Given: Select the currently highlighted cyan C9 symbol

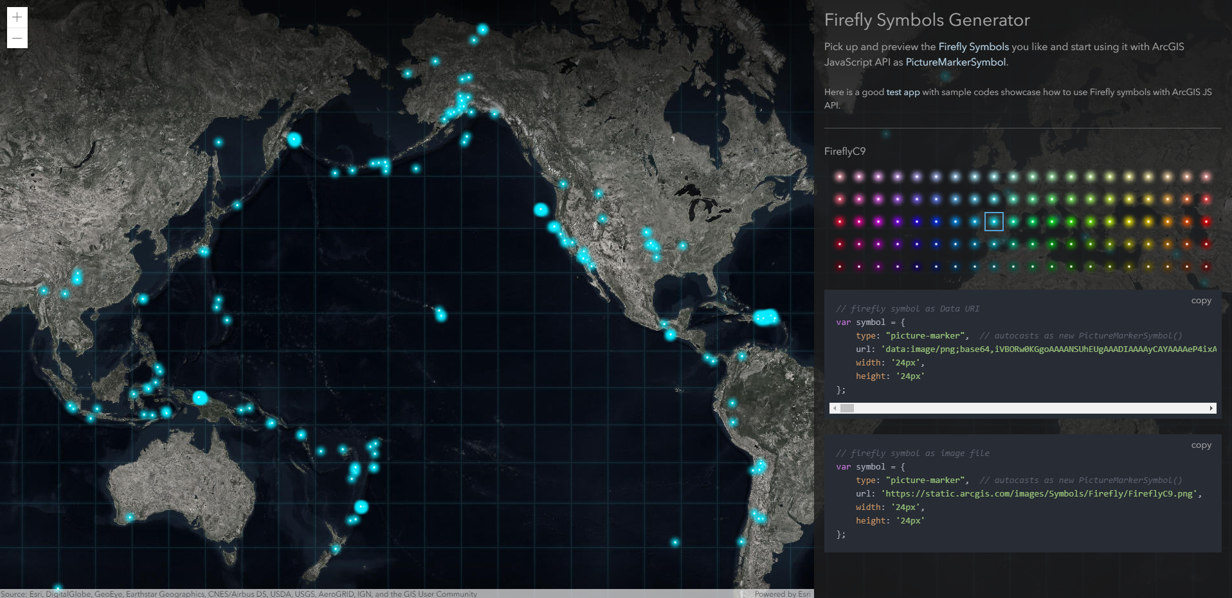Looking at the screenshot, I should (994, 222).
